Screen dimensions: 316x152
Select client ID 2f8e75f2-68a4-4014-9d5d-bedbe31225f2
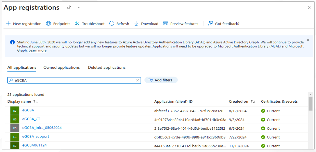(190, 129)
